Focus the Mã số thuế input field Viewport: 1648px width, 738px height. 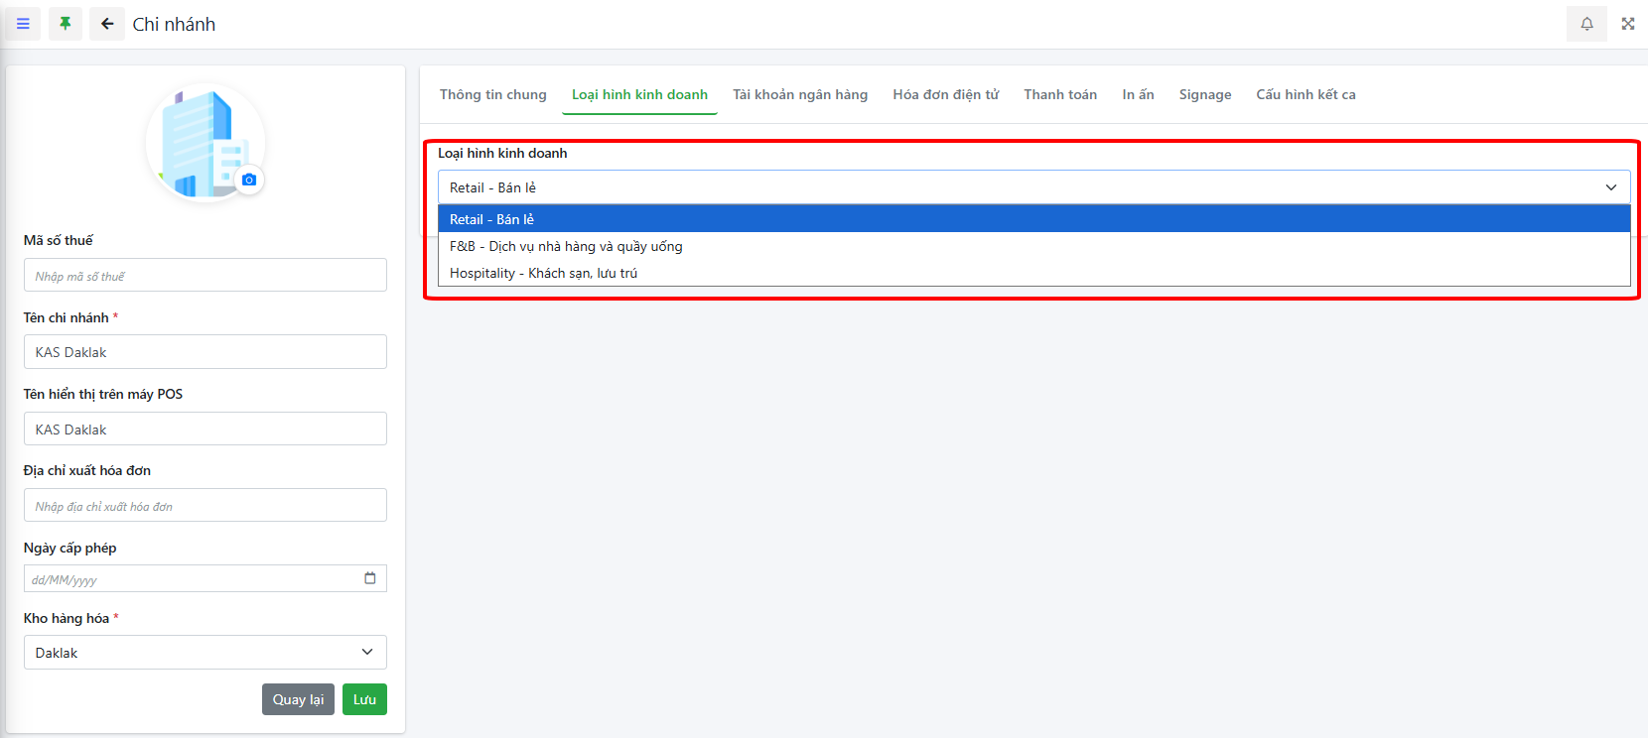(205, 276)
